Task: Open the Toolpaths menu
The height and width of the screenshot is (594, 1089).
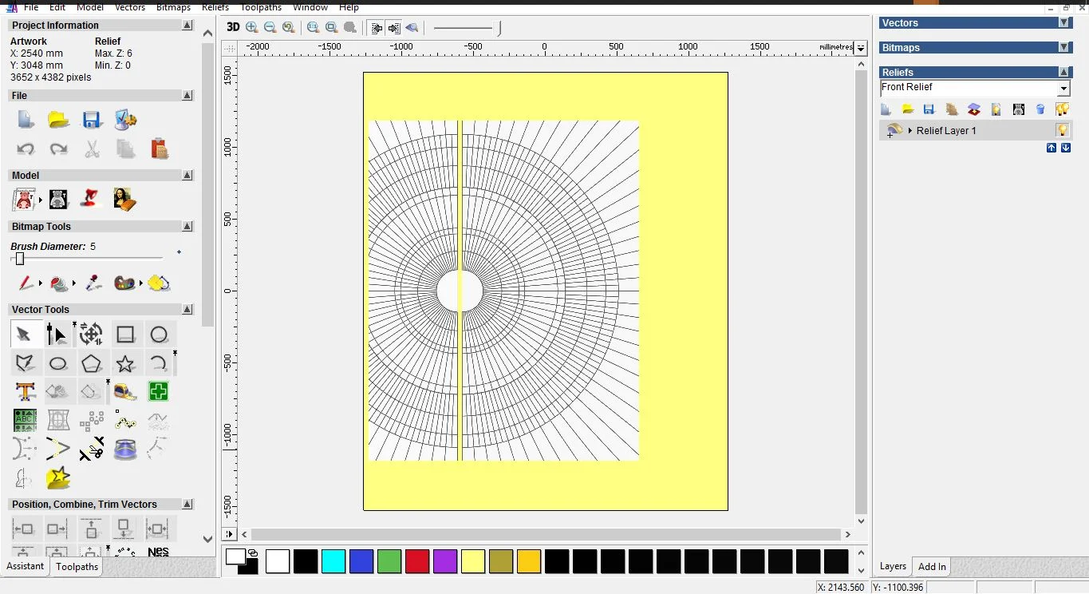Action: tap(261, 7)
